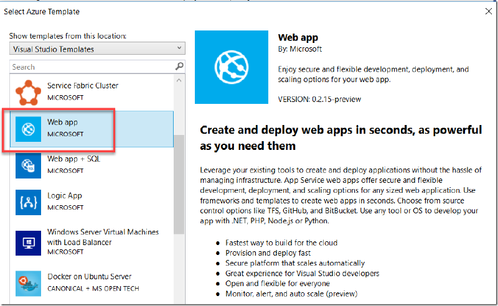The height and width of the screenshot is (306, 498).
Task: Open the template location dropdown
Action: 97,49
